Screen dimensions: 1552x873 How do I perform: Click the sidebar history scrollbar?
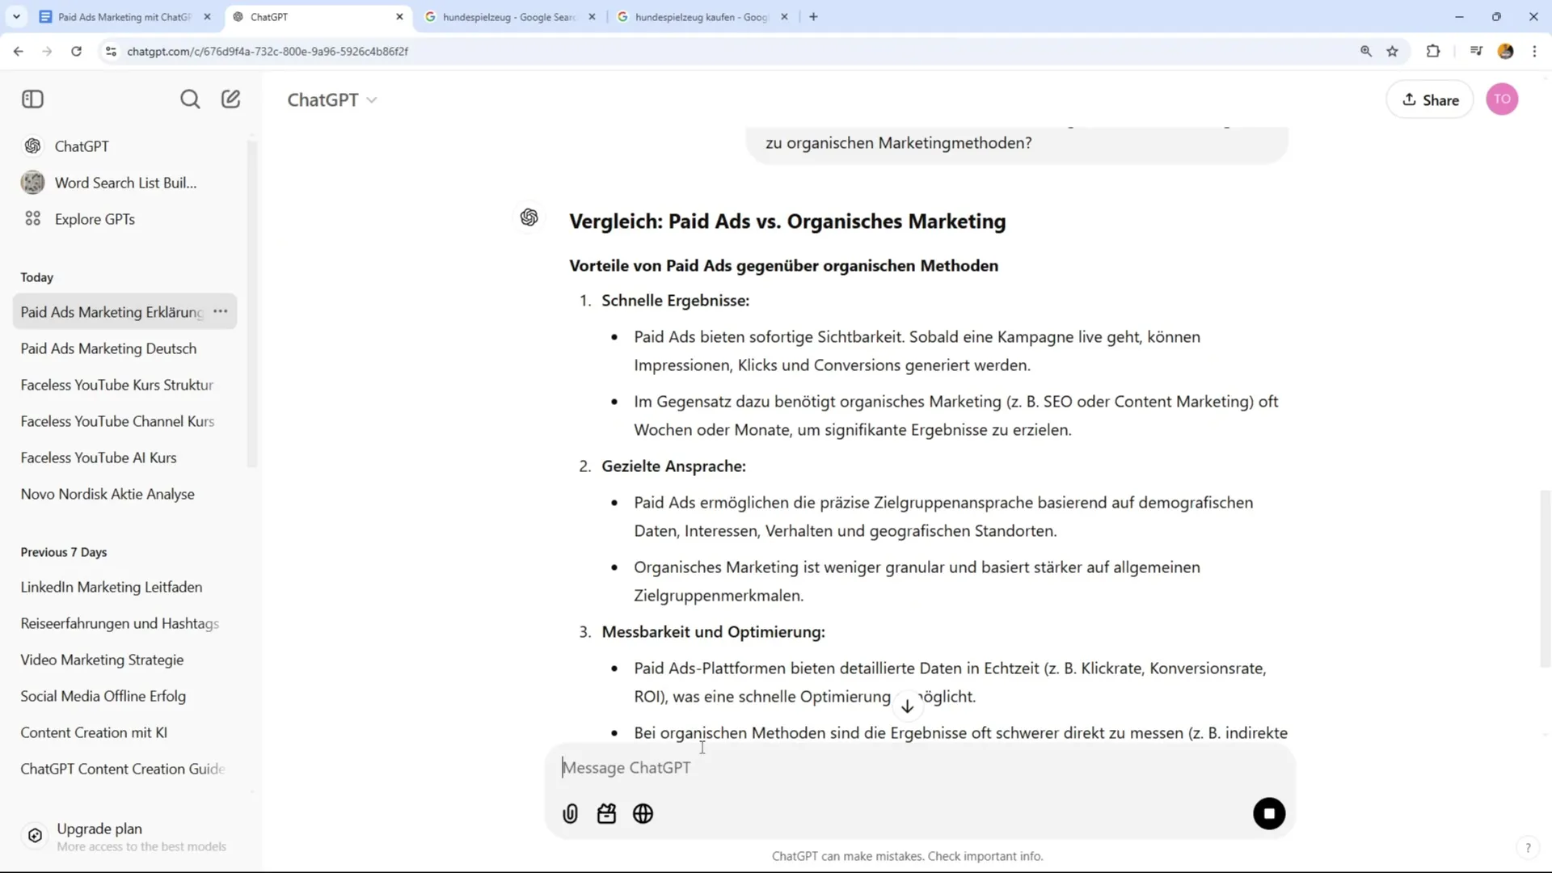coord(251,303)
